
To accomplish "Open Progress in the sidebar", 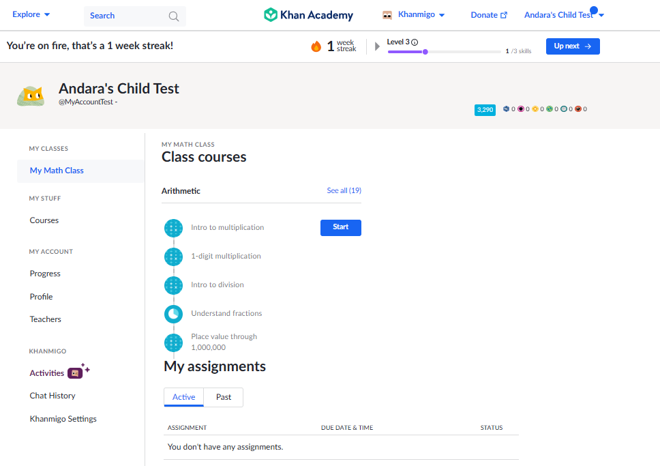I will point(45,274).
